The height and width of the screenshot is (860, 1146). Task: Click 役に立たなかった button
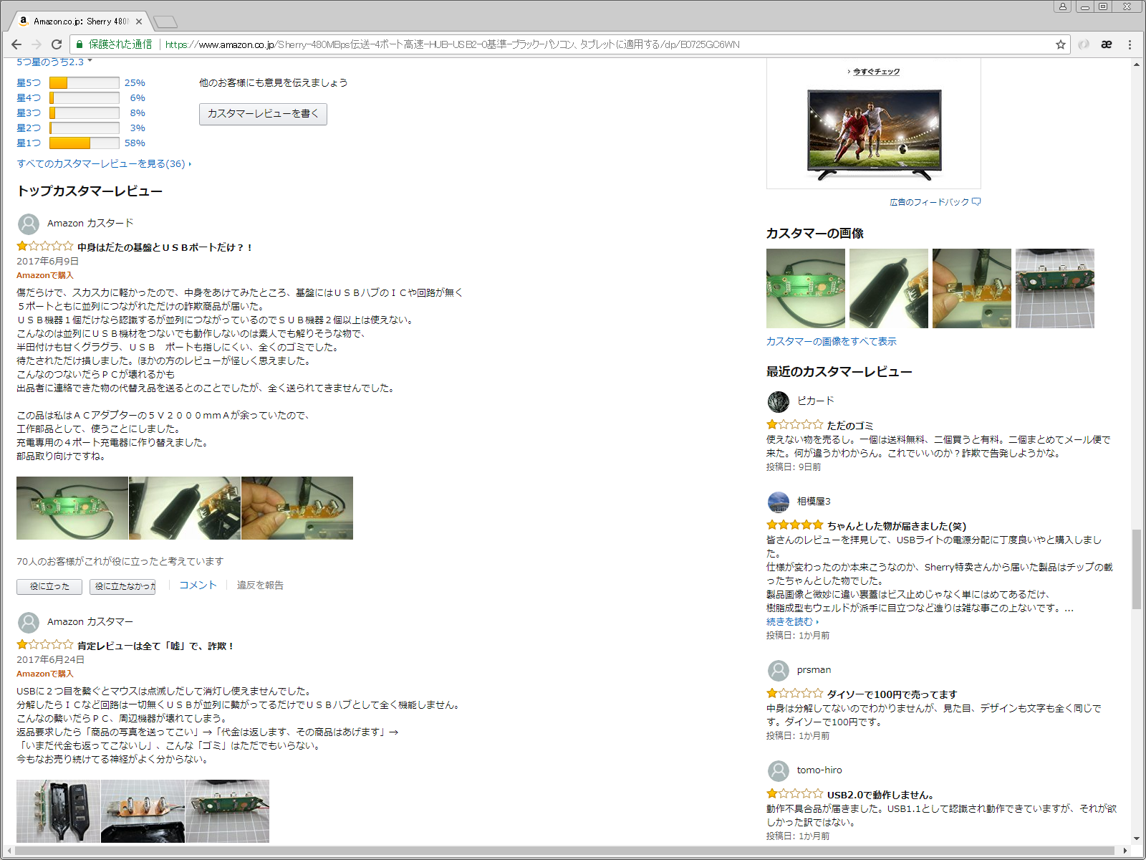pyautogui.click(x=122, y=586)
